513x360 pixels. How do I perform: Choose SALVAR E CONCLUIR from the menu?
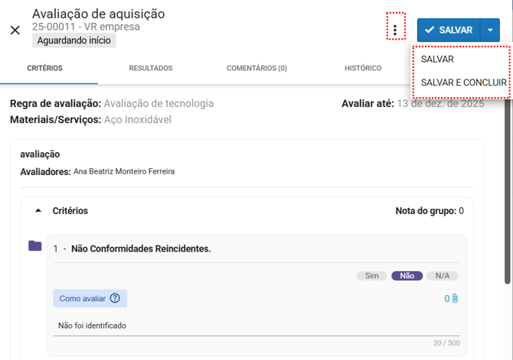(463, 83)
